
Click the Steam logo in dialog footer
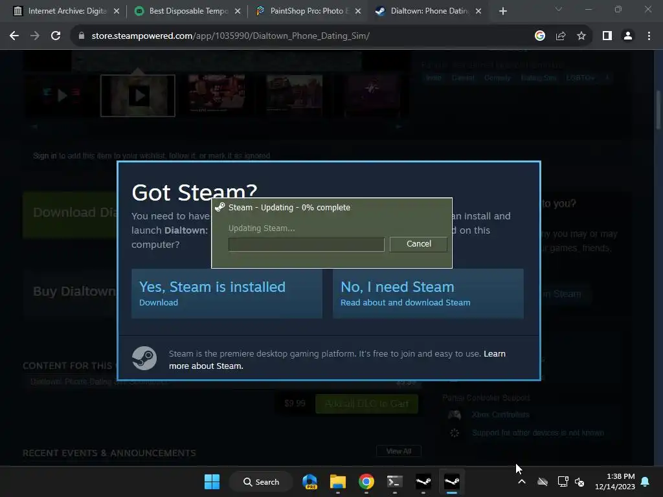coord(144,359)
